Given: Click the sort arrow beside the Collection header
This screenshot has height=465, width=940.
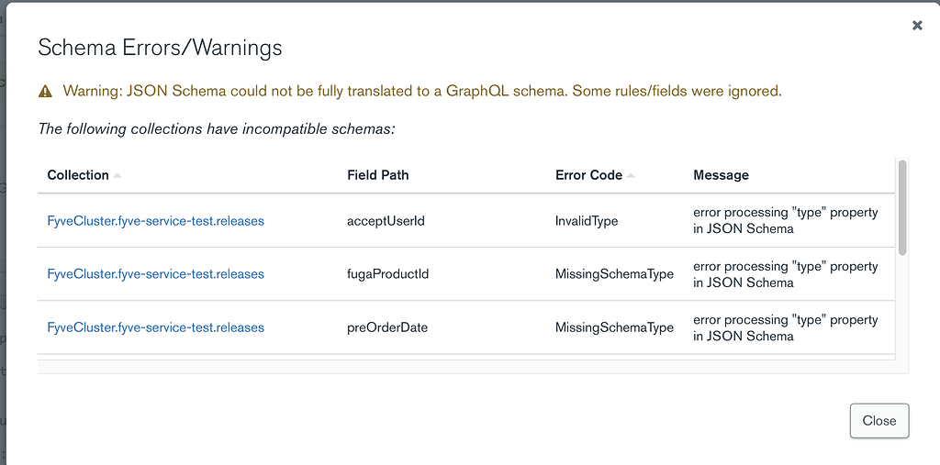Looking at the screenshot, I should pyautogui.click(x=117, y=175).
